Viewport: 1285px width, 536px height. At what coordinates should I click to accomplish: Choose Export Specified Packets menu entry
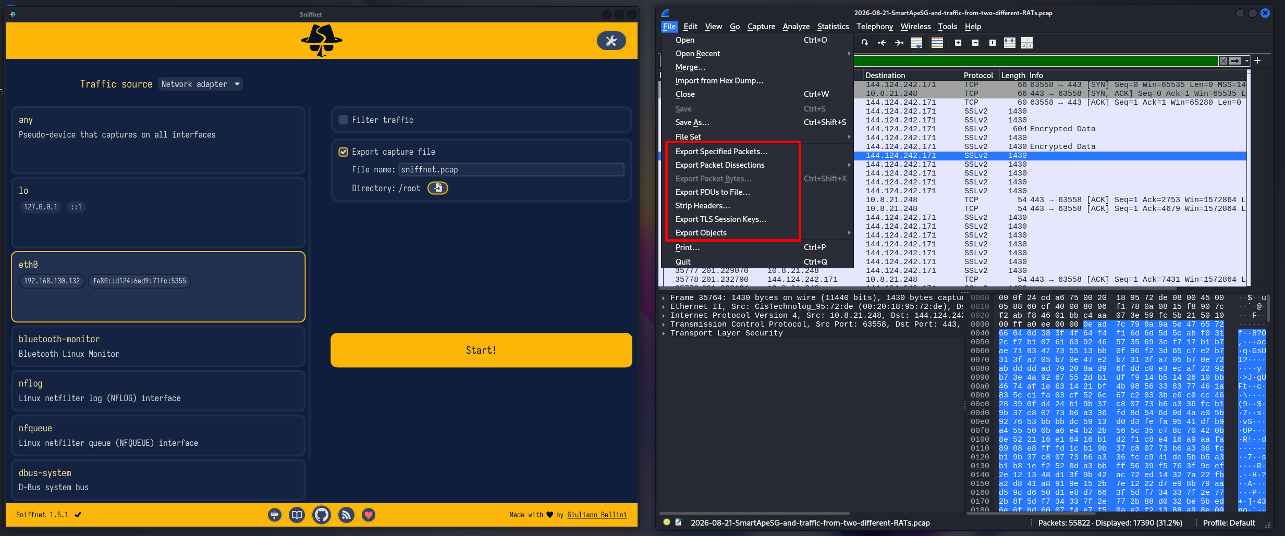tap(757, 152)
